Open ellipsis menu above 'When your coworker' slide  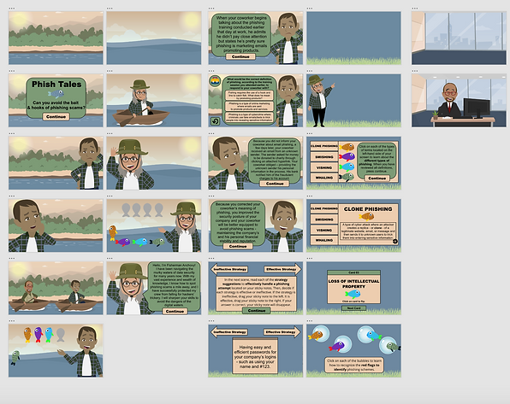(x=211, y=9)
